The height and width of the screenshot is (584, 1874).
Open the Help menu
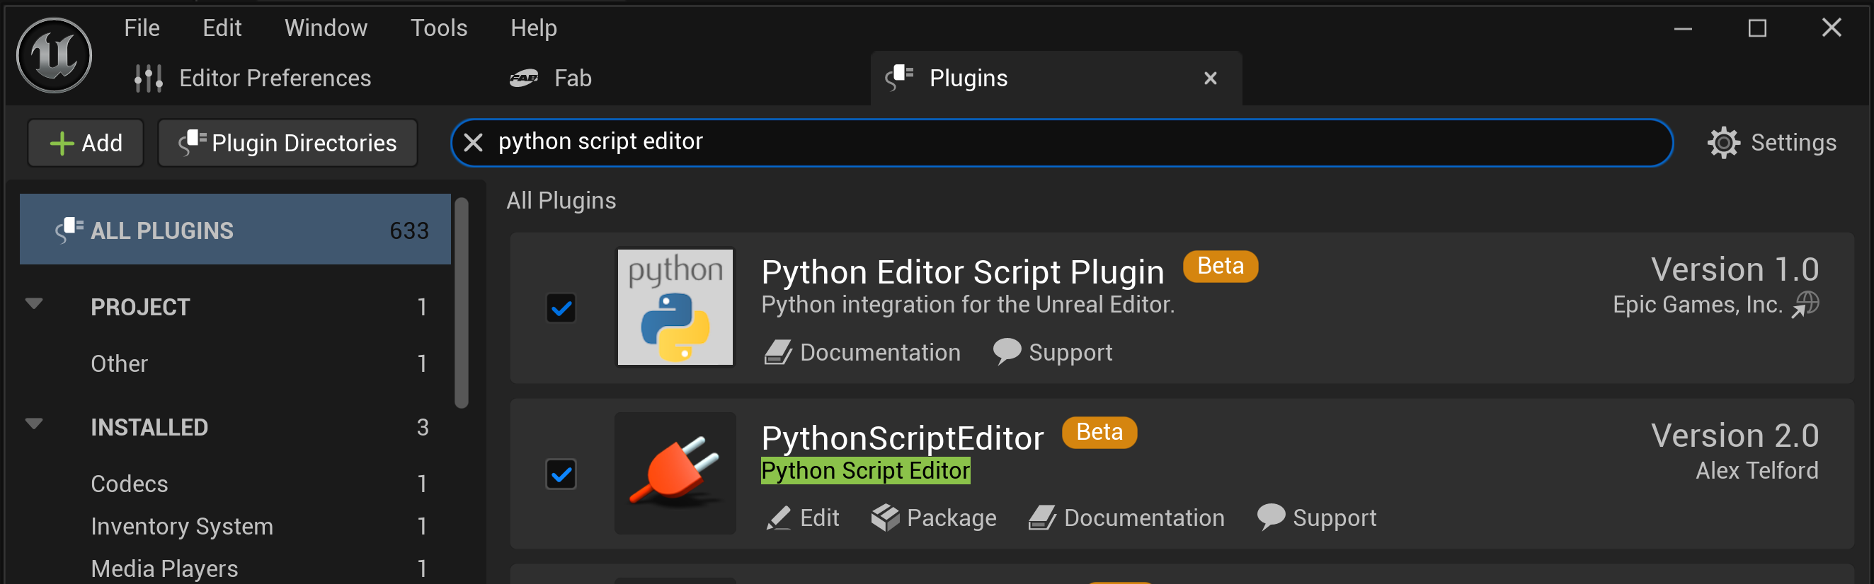click(x=533, y=28)
